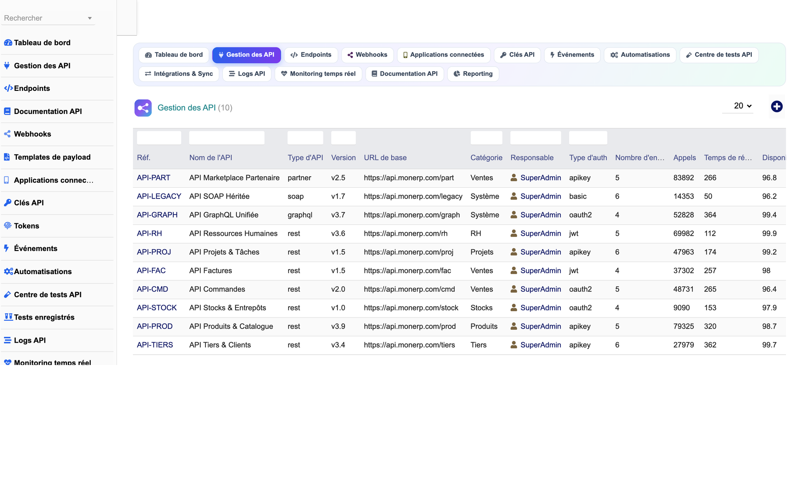
Task: Click the API Ressources Humaines name cell
Action: click(x=233, y=234)
